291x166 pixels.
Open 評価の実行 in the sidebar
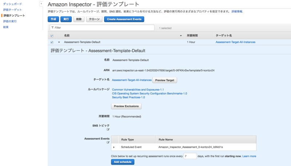coord(10,21)
